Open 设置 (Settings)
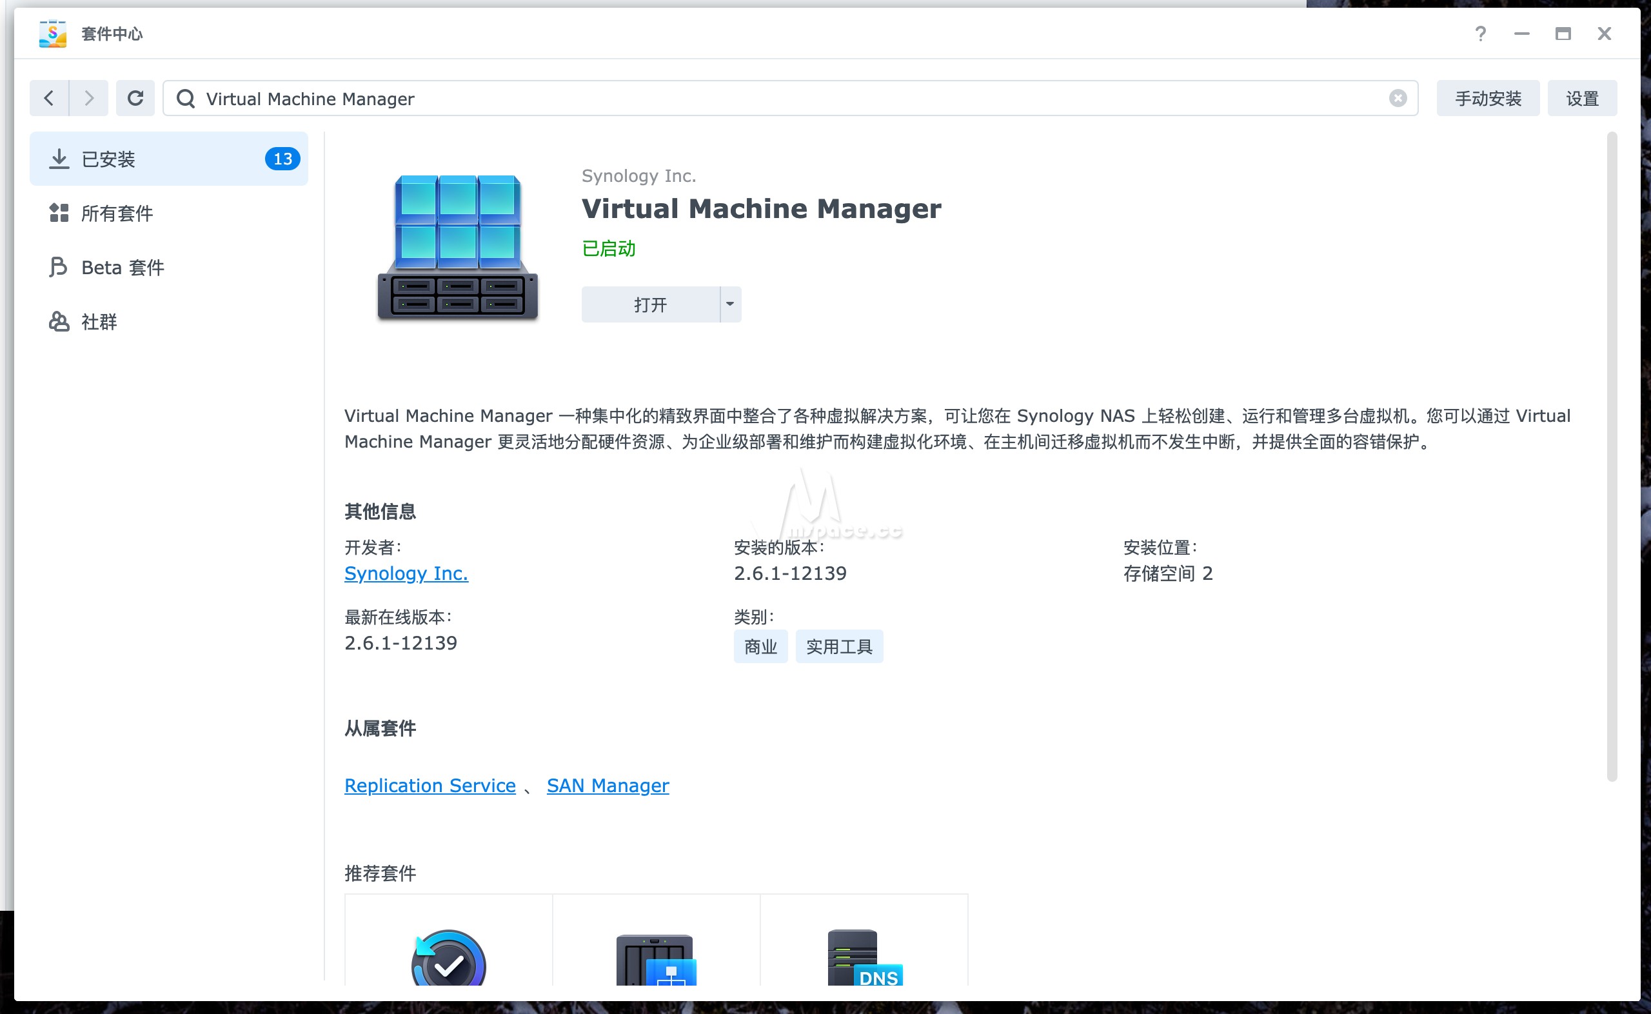 (1582, 98)
